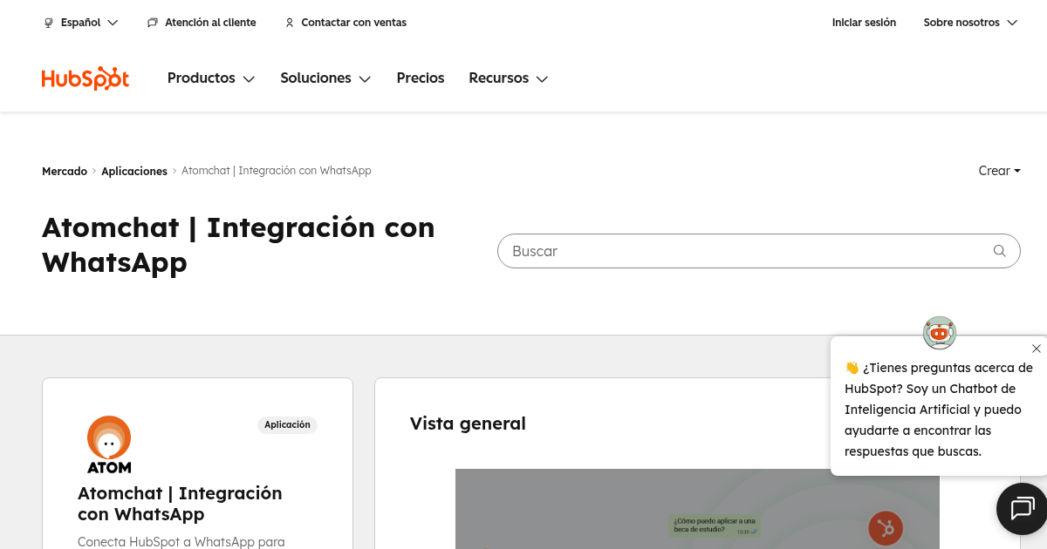Click the chatbot greeting message text
The width and height of the screenshot is (1047, 549).
point(938,410)
